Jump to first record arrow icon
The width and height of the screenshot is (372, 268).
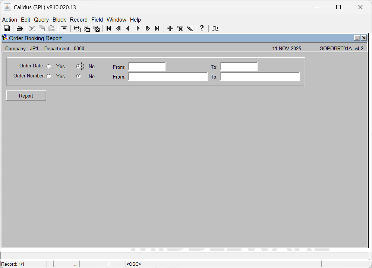pos(109,29)
